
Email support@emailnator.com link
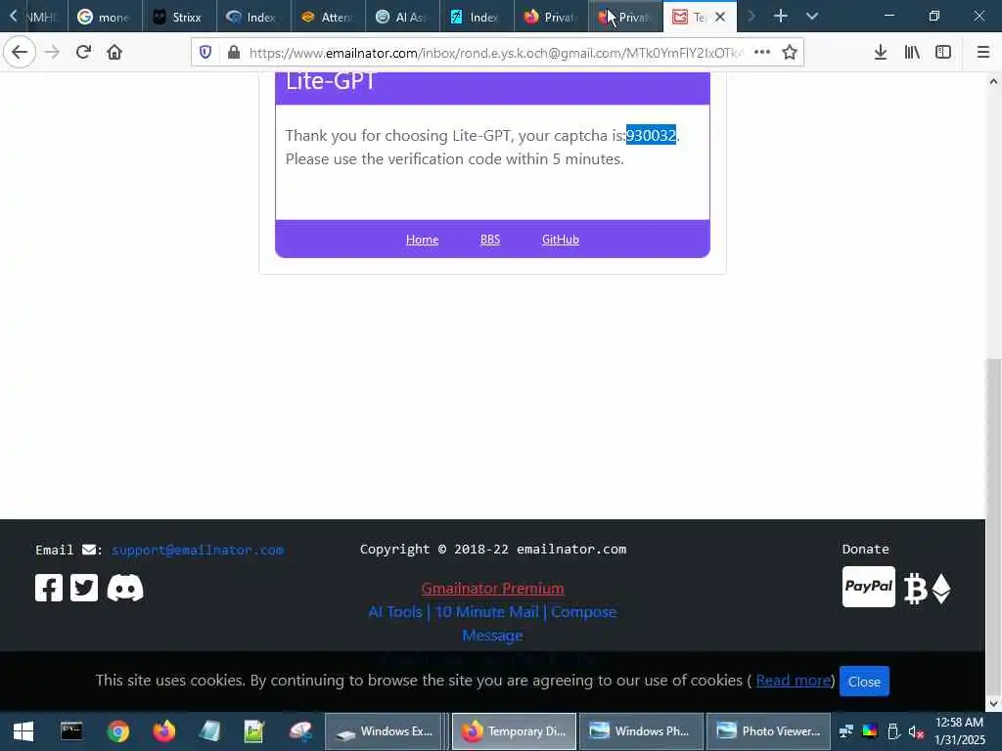click(x=198, y=550)
